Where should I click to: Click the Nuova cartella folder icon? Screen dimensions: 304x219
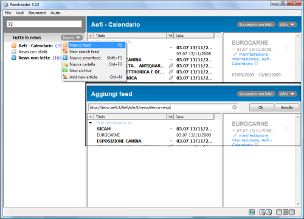coord(65,64)
